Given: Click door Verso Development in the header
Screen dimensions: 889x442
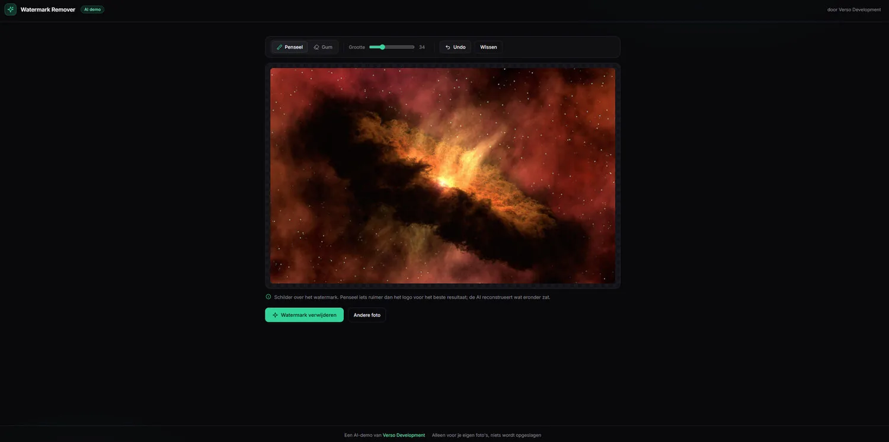Looking at the screenshot, I should [854, 9].
